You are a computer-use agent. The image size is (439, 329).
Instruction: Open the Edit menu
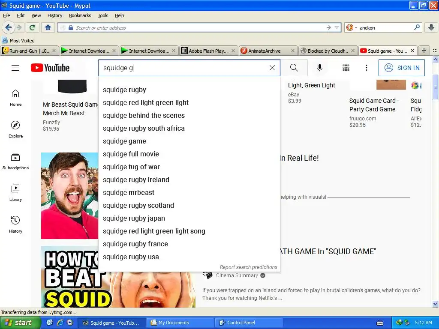[21, 15]
